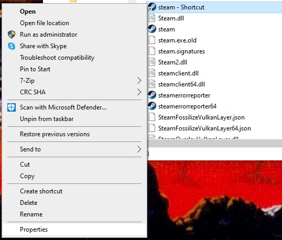Expand the CRC SHA submenu arrow
The image size is (282, 240).
(139, 92)
